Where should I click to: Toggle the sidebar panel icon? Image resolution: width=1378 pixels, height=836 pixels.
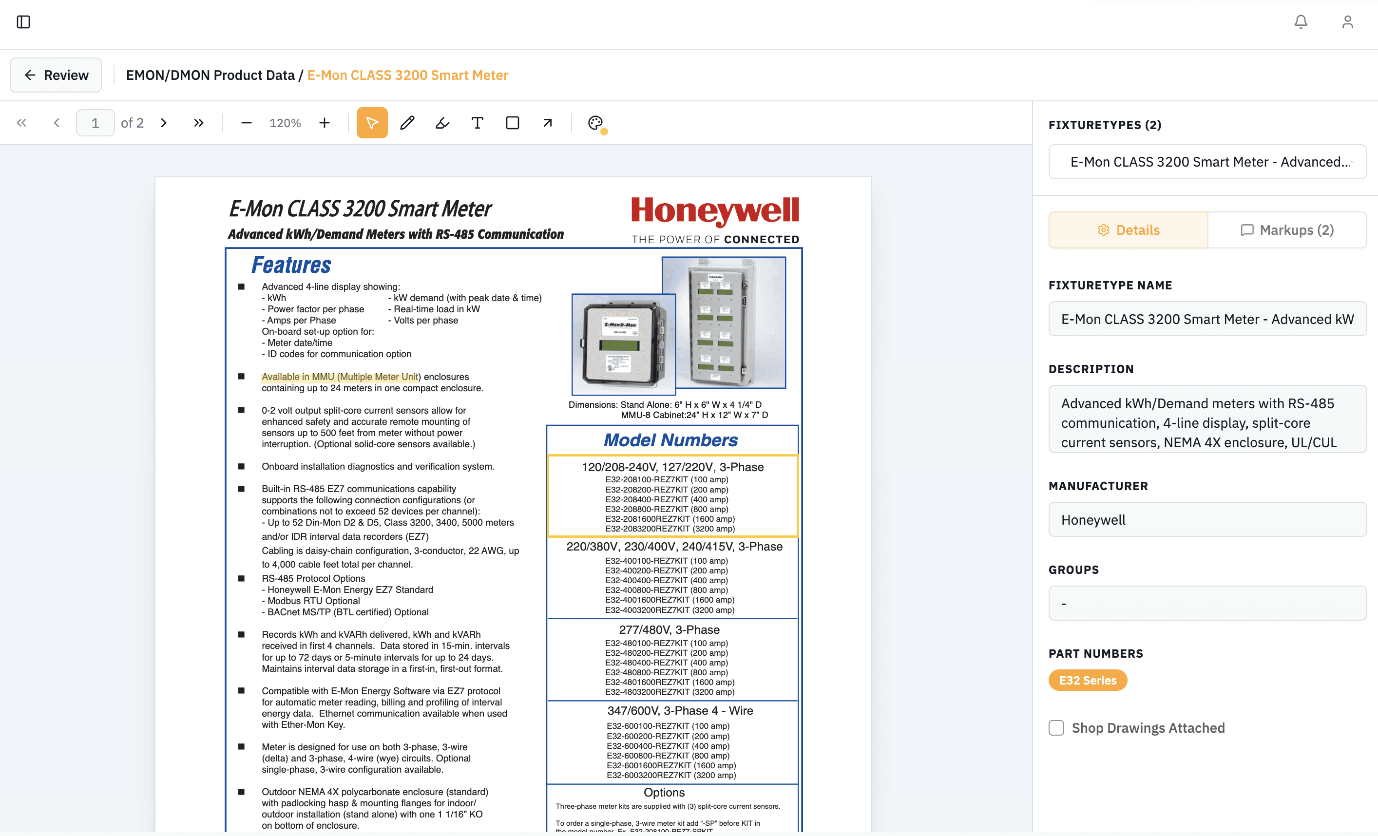[x=23, y=22]
